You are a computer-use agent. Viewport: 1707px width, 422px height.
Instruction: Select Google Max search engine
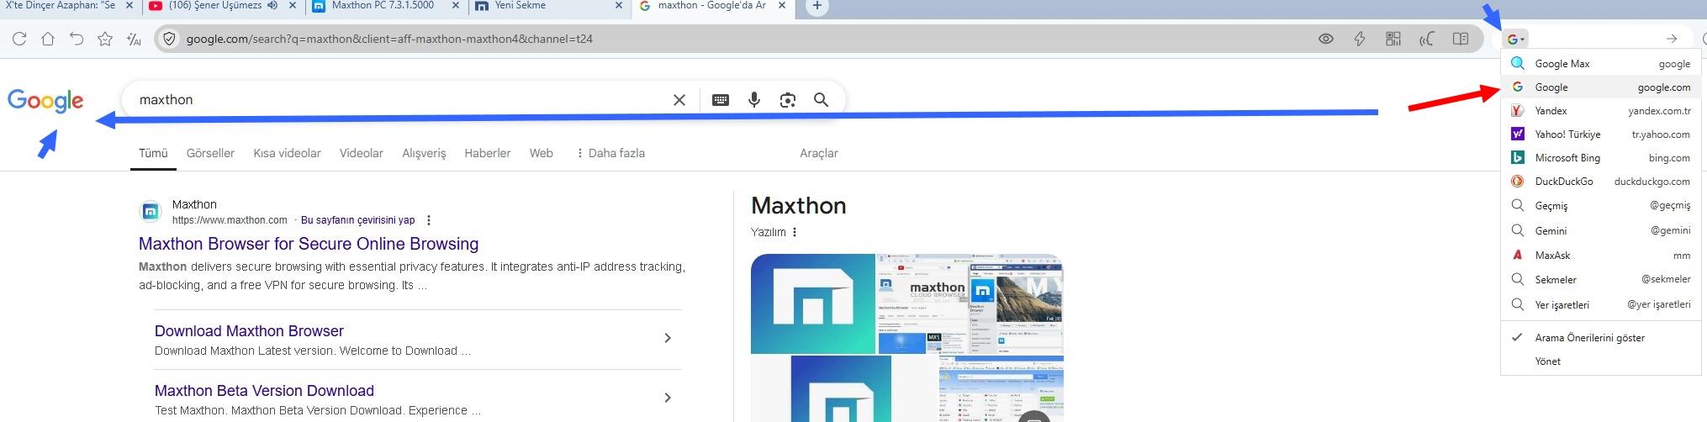pos(1600,63)
